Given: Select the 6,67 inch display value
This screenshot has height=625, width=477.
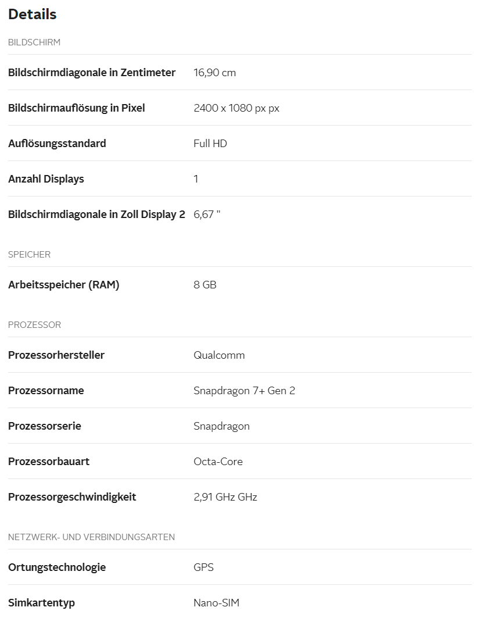Looking at the screenshot, I should tap(207, 215).
